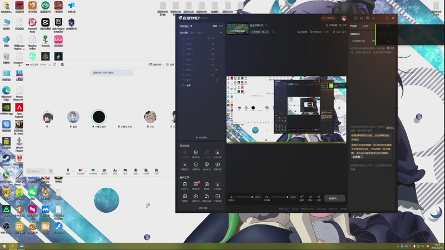
Task: Open the chat icon in the meeting toolbar
Action: [125, 170]
